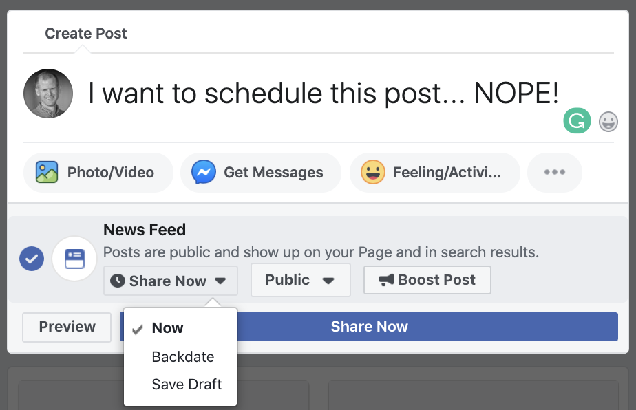Click the clock icon in Share Now
The width and height of the screenshot is (636, 410).
[x=118, y=281]
